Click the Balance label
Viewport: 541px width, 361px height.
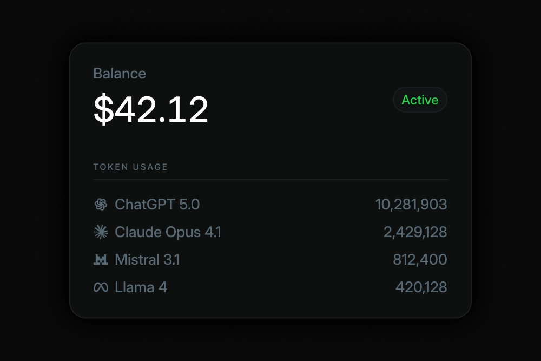coord(120,74)
